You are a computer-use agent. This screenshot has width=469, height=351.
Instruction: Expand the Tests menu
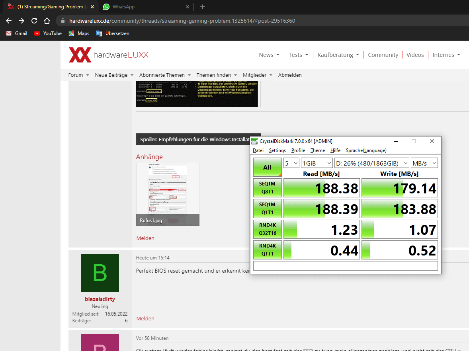(298, 55)
